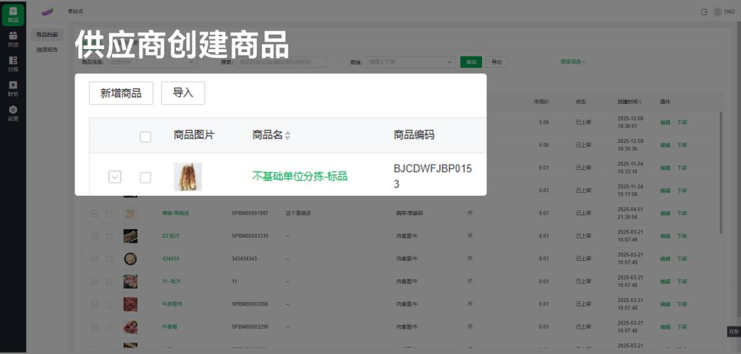
Task: Click the user avatar icon
Action: [x=717, y=12]
